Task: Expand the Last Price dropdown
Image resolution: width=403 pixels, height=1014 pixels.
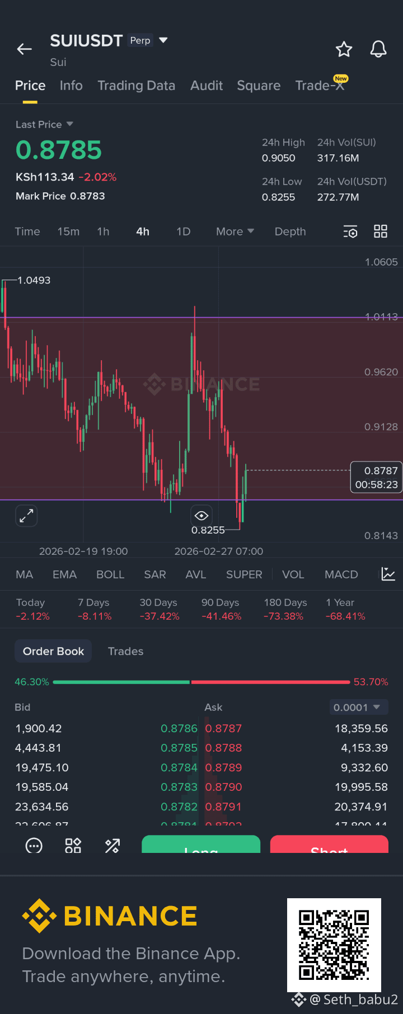Action: point(69,124)
